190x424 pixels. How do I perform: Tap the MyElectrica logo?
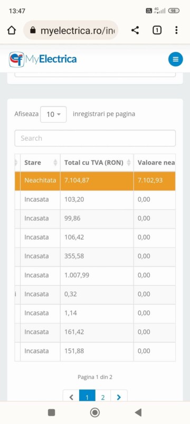coord(43,59)
